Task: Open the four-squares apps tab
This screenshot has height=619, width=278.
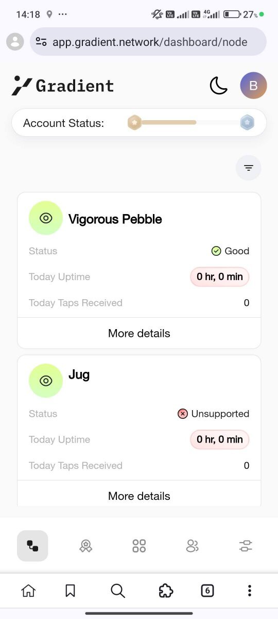Action: tap(139, 546)
